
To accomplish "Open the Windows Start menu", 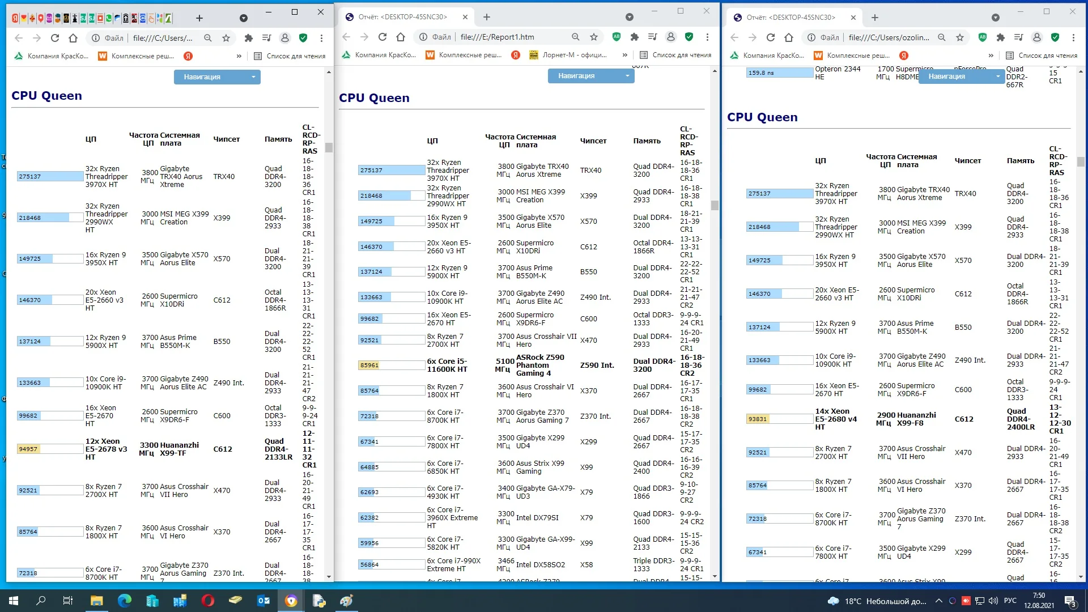I will (14, 601).
